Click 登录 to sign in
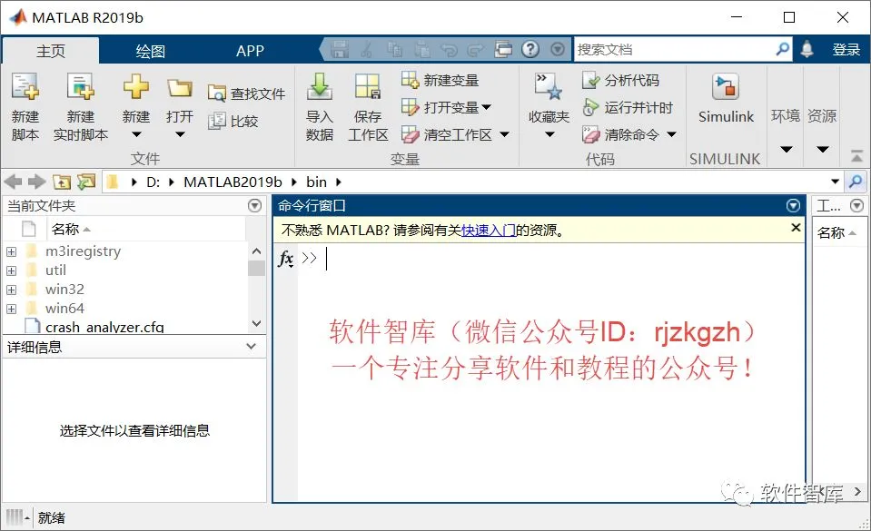 tap(846, 49)
